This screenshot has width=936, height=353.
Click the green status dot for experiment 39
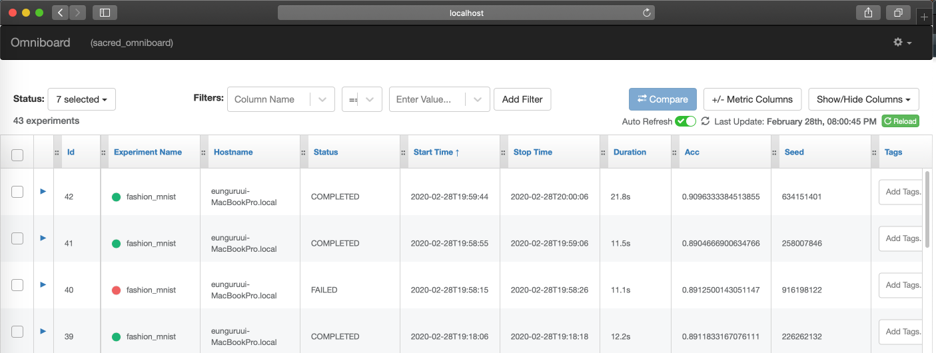(116, 336)
